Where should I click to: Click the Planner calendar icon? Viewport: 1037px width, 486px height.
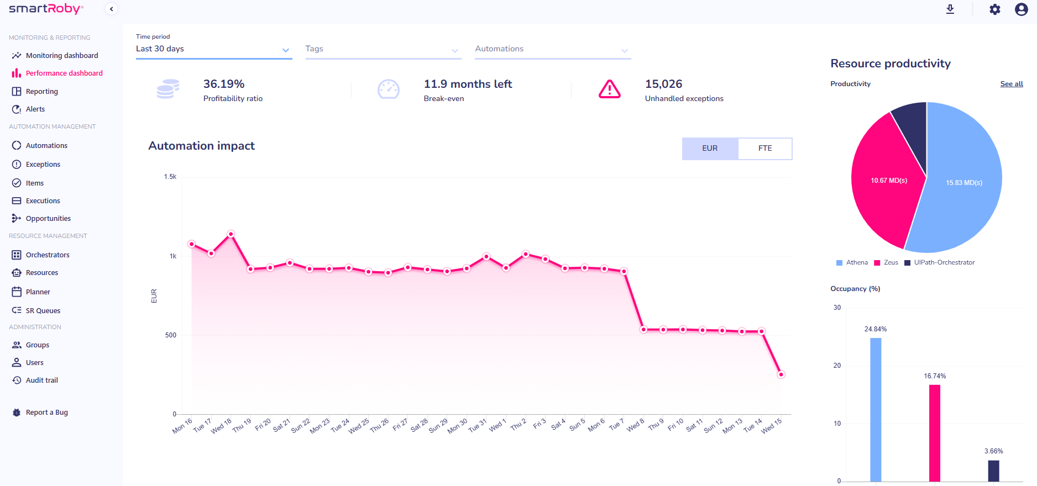pos(17,292)
